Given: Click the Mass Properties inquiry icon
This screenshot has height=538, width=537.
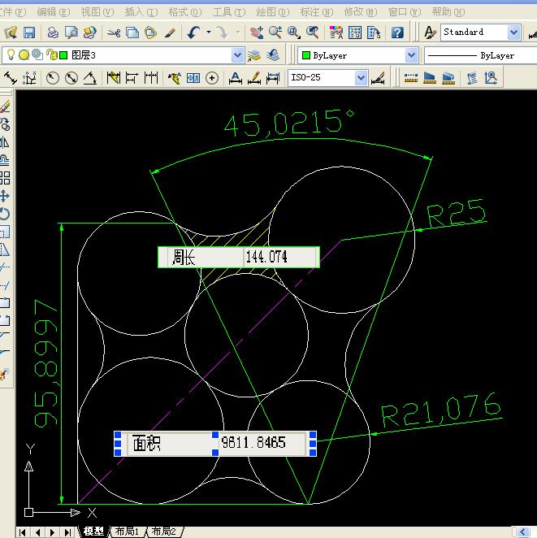Looking at the screenshot, I should pyautogui.click(x=448, y=78).
